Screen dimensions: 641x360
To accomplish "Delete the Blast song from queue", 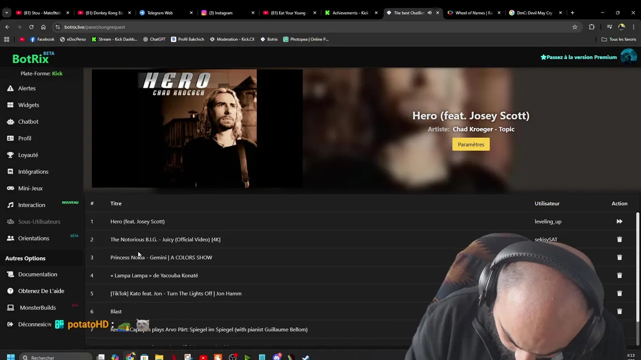I will coord(619,311).
